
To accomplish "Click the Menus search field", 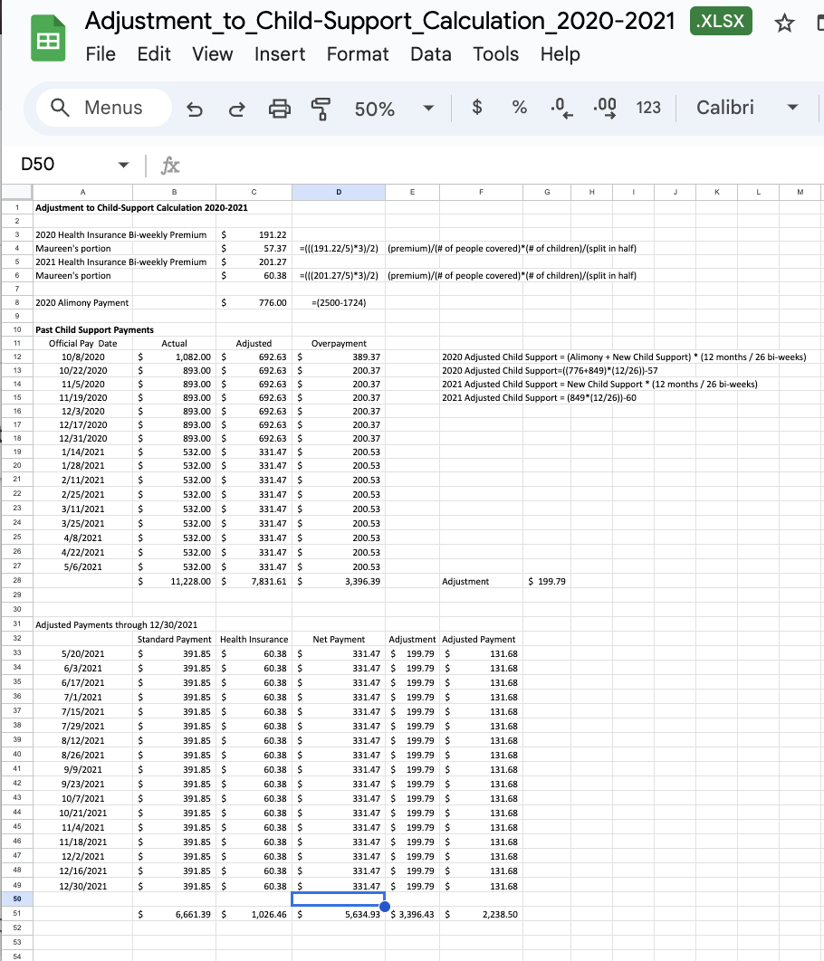I will (x=104, y=108).
